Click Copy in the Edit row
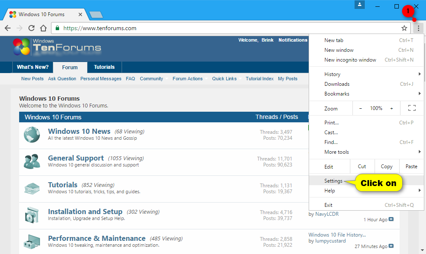The height and width of the screenshot is (254, 426). (386, 167)
